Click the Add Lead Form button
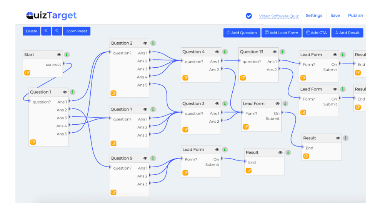The height and width of the screenshot is (217, 380). (x=281, y=33)
